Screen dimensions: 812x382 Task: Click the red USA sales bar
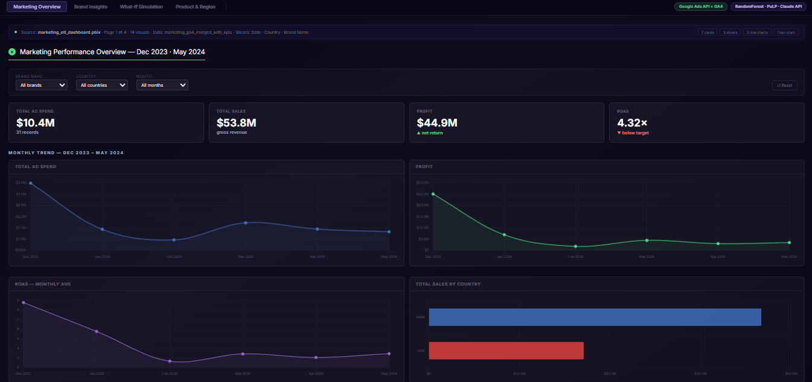tap(506, 351)
